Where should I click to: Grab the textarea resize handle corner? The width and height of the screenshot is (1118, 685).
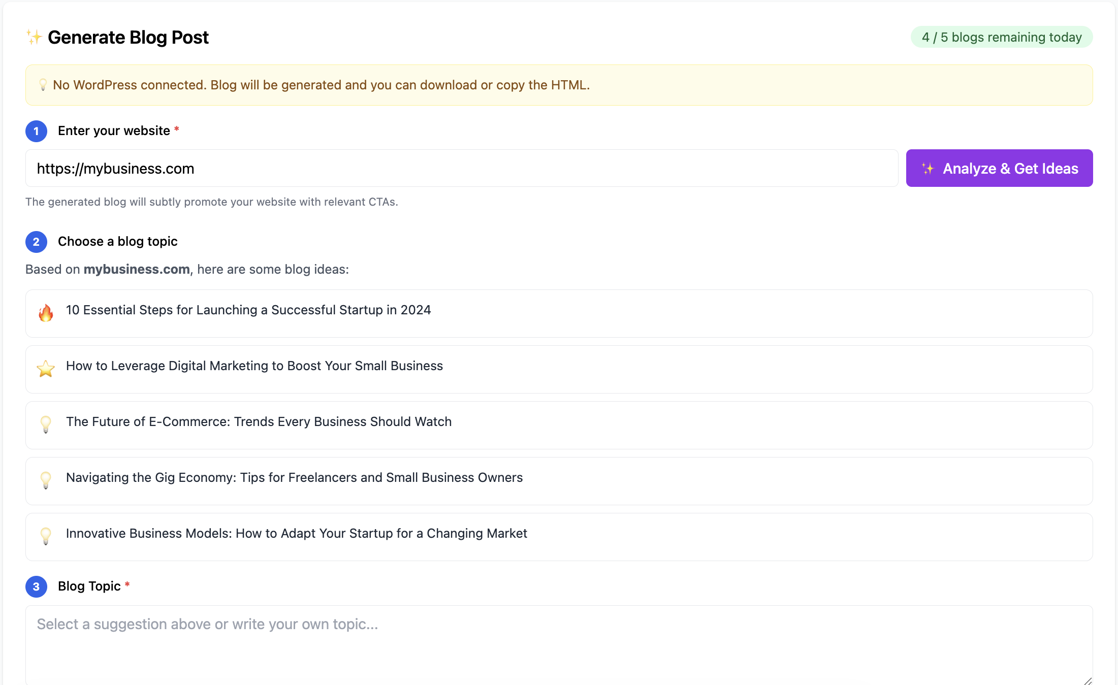(1088, 681)
